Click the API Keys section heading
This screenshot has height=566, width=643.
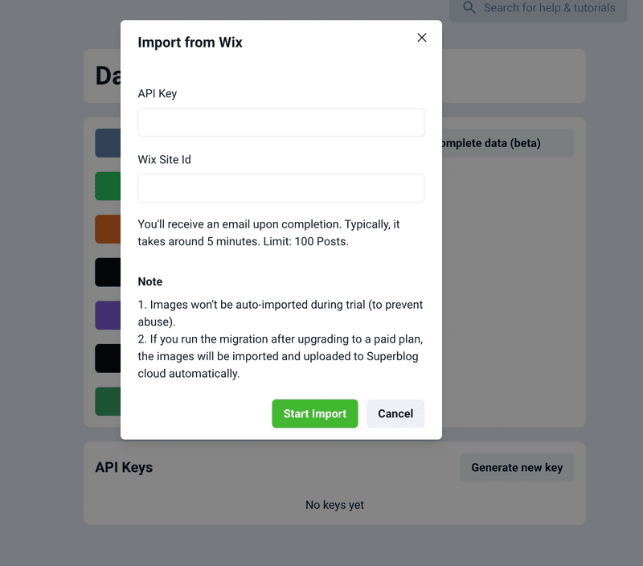124,467
